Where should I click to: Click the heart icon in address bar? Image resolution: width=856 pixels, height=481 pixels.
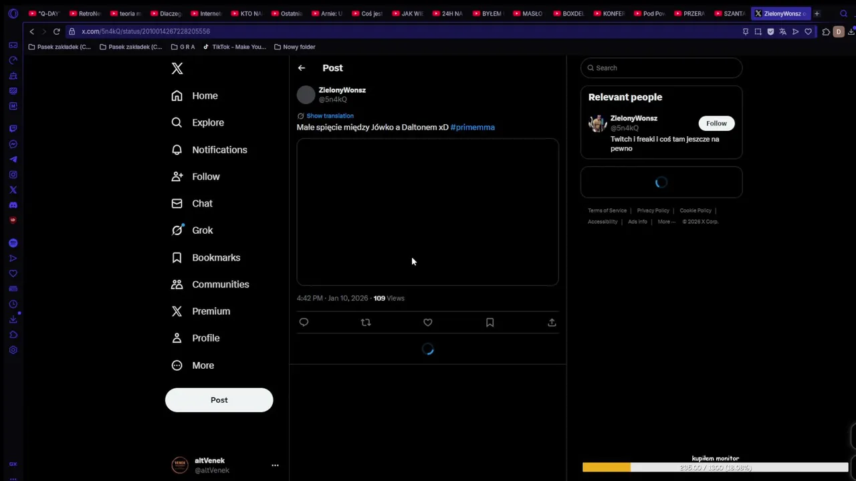(x=808, y=31)
